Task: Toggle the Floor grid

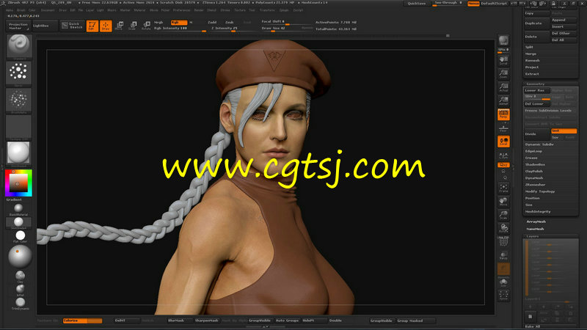Action: (x=503, y=128)
